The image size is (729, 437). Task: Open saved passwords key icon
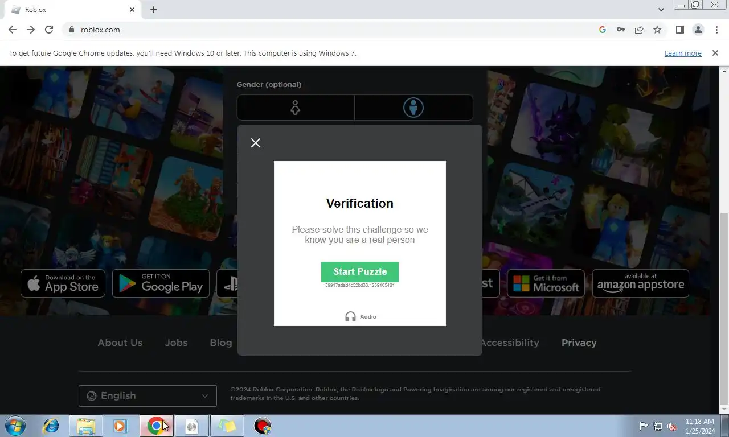621,30
